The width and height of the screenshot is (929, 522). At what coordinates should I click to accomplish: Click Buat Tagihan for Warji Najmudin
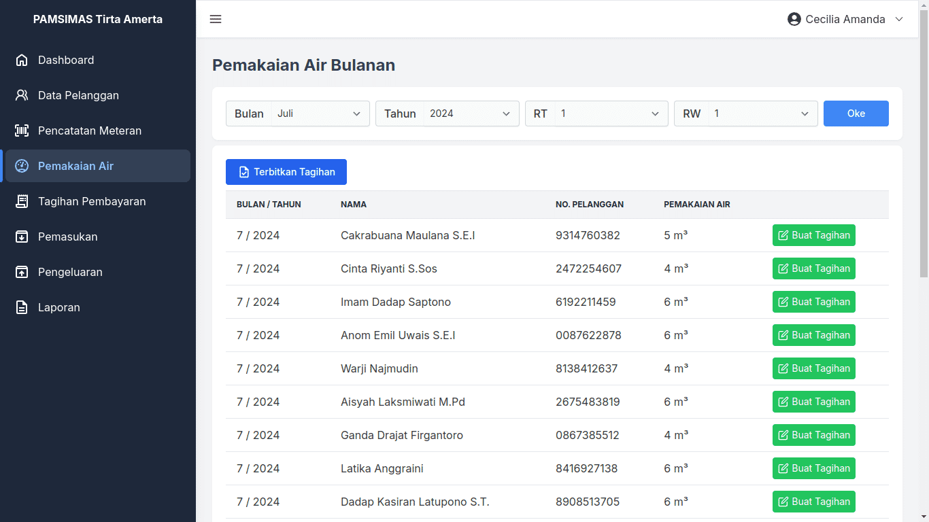point(813,368)
